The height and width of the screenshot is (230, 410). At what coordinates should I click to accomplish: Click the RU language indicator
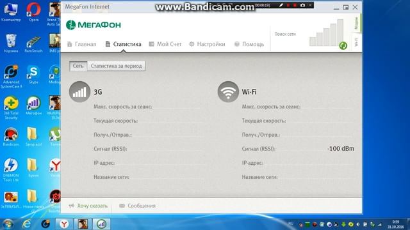(x=290, y=224)
